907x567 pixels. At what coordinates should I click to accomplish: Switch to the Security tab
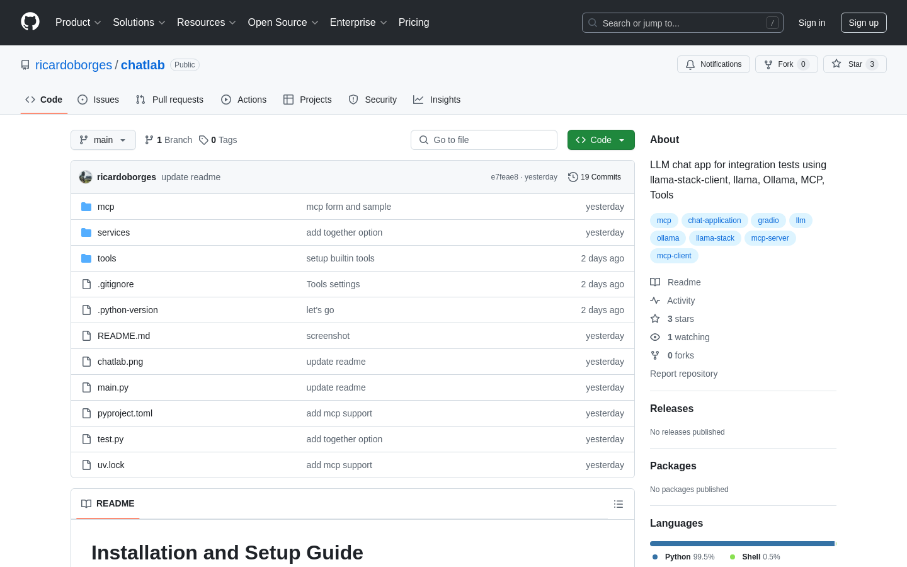coord(373,100)
